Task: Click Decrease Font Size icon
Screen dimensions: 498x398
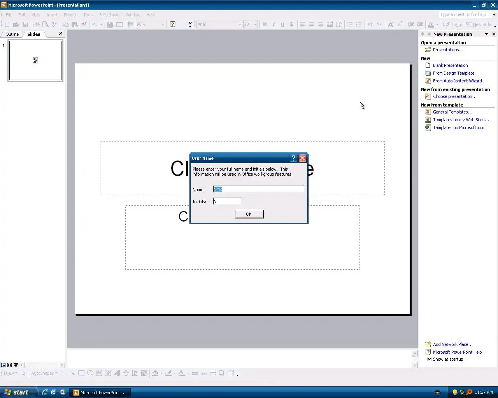Action: (x=400, y=24)
